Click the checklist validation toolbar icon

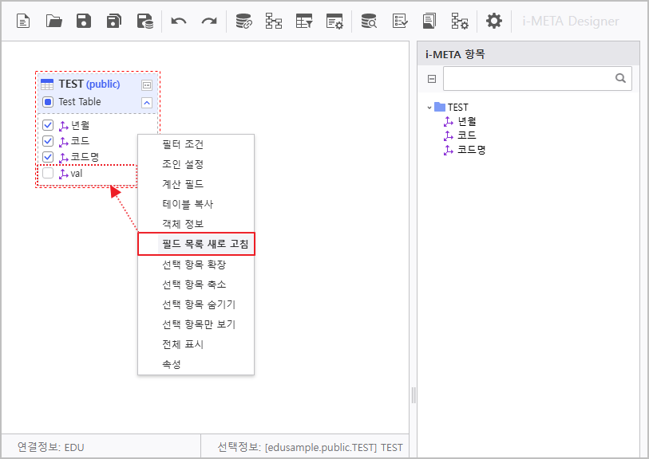pyautogui.click(x=400, y=21)
